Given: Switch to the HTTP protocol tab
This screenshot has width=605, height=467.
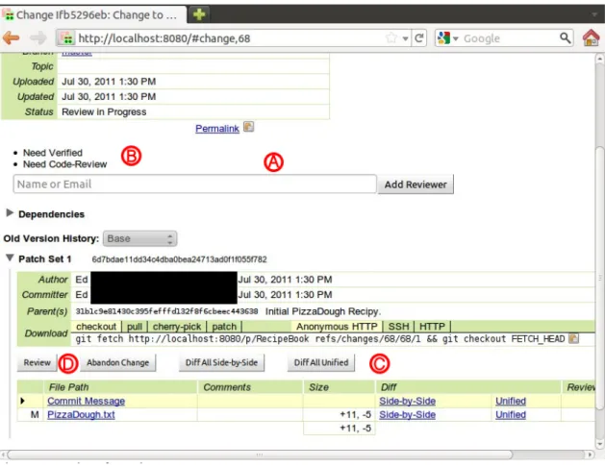Looking at the screenshot, I should tap(432, 327).
